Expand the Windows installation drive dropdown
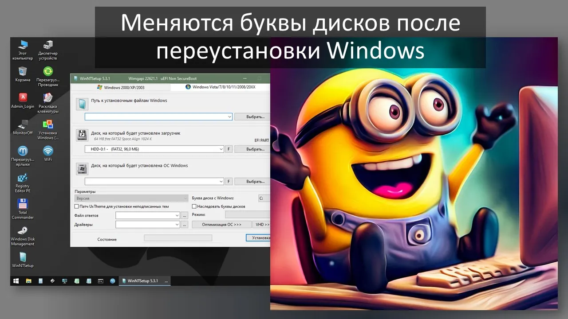Image resolution: width=568 pixels, height=319 pixels. 221,181
